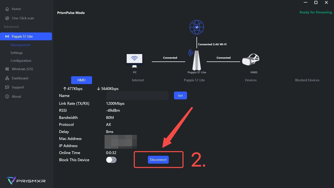Click the 8ms delay value
The height and width of the screenshot is (188, 334).
pos(110,132)
